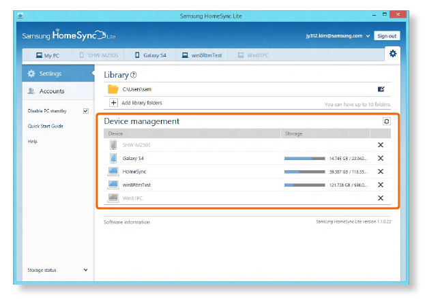Click the Software information label
Screen dimensions: 425x299
click(127, 222)
